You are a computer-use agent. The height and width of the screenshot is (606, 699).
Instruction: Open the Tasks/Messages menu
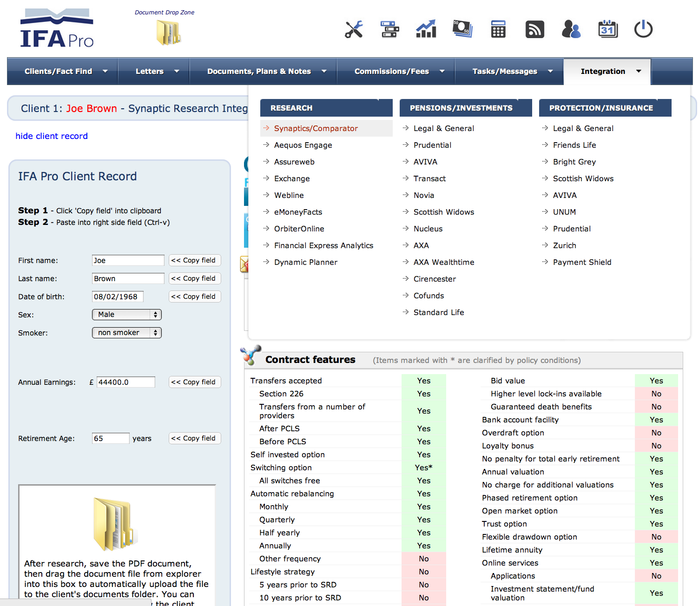click(x=505, y=71)
